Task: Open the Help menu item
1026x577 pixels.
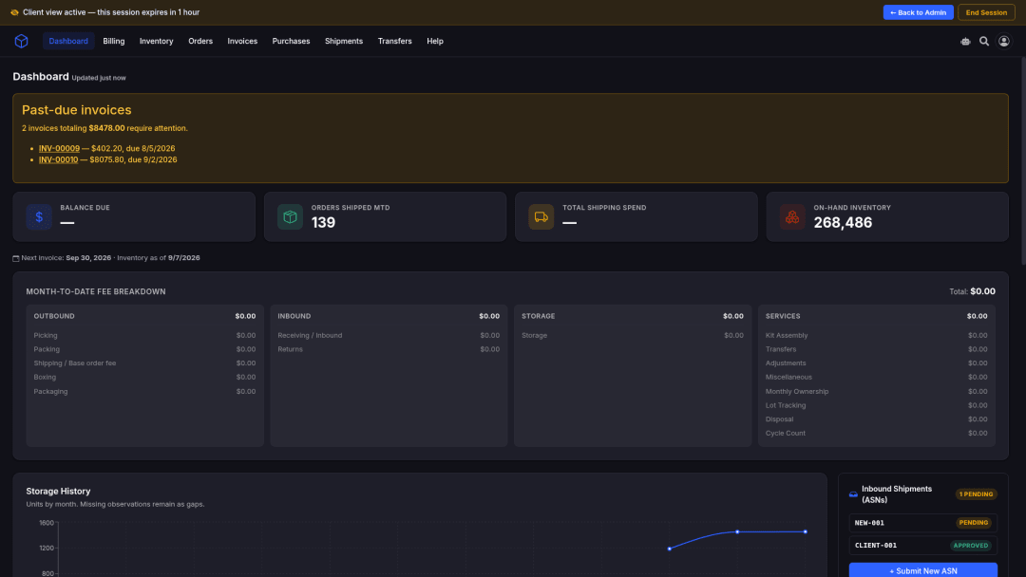Action: 435,41
